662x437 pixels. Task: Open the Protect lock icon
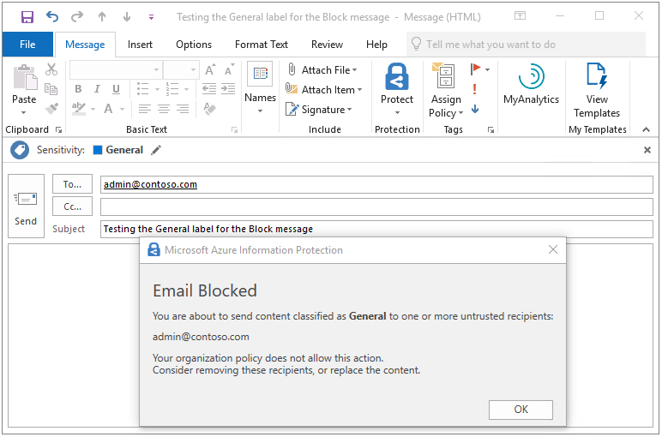(x=397, y=82)
